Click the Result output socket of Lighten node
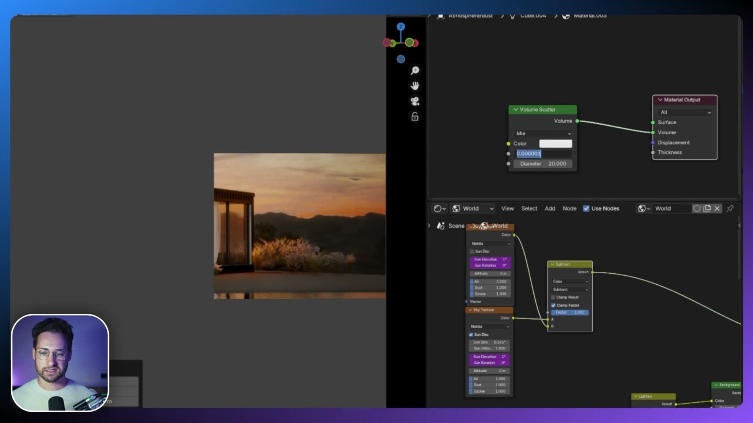 tap(676, 404)
